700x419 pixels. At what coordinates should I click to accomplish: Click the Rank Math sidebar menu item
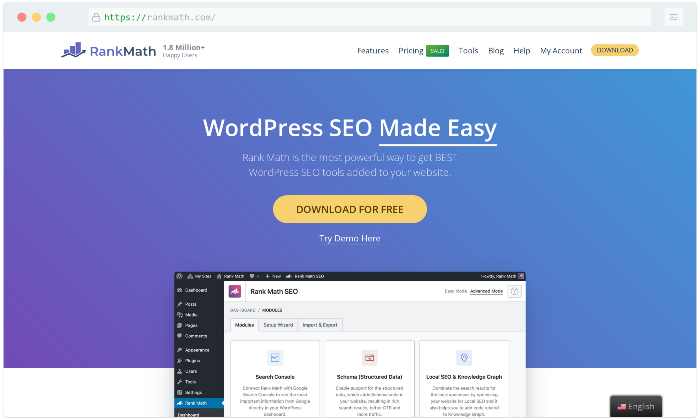click(199, 403)
